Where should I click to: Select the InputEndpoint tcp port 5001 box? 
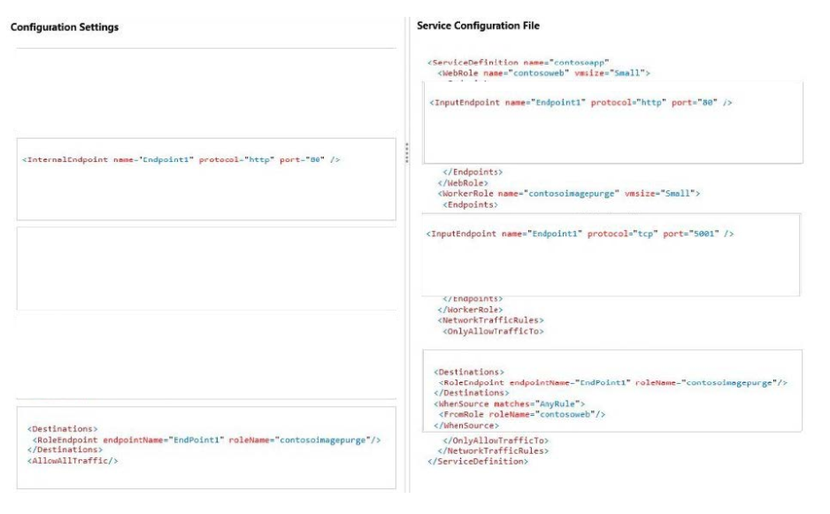(611, 255)
